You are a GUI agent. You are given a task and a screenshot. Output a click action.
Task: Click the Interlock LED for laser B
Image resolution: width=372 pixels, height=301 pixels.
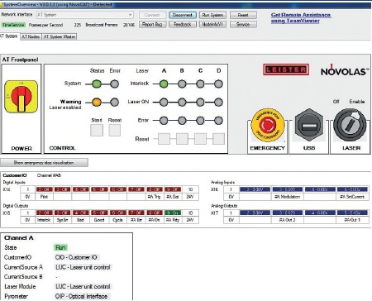(182, 84)
